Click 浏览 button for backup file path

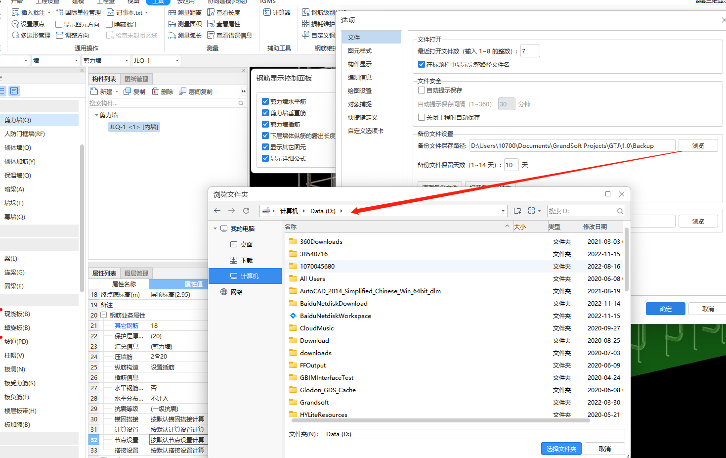point(698,145)
